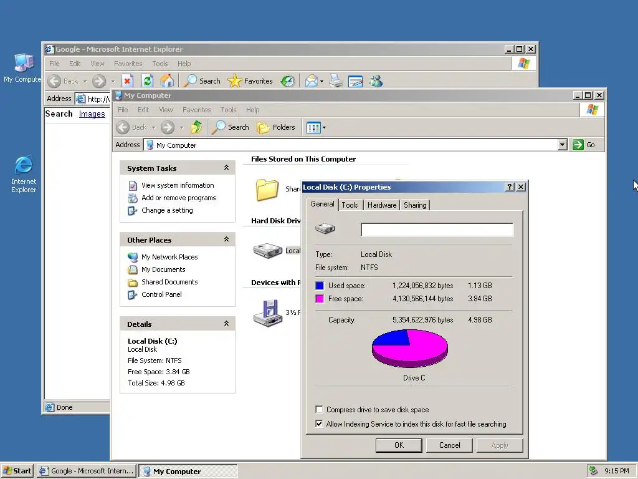Click the Mail icon in Internet Explorer
Screen dimensions: 638x479
click(312, 80)
